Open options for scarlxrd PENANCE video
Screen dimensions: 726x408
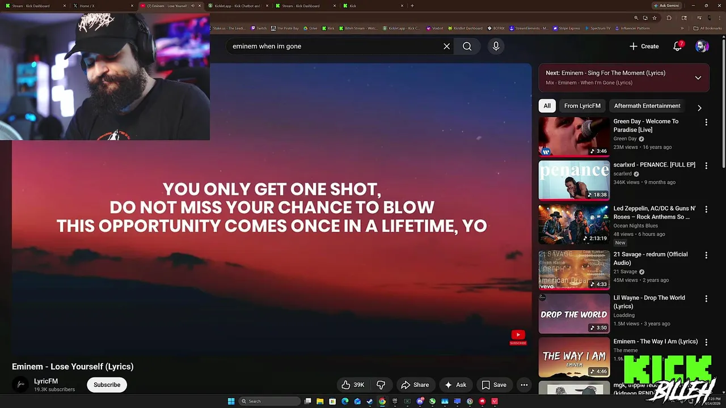click(x=706, y=166)
